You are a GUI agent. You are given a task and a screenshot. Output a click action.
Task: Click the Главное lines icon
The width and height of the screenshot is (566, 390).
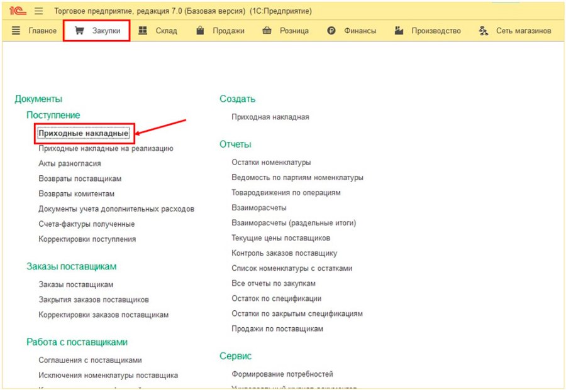tap(16, 31)
